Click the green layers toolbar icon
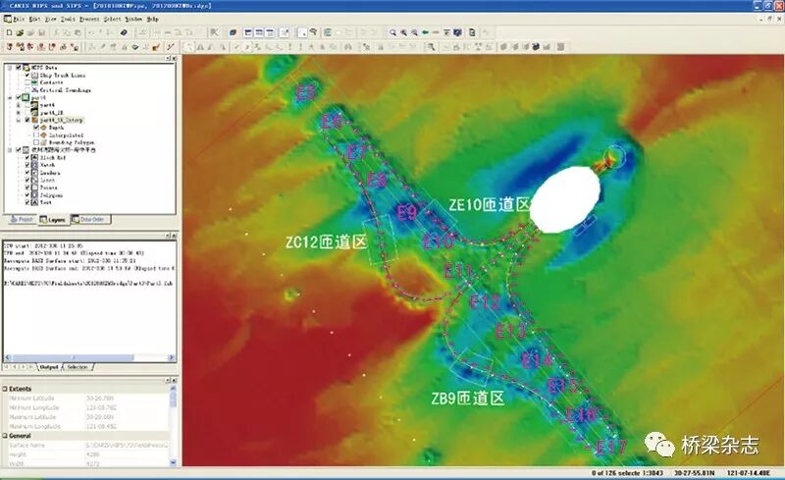785x480 pixels. pos(328,32)
